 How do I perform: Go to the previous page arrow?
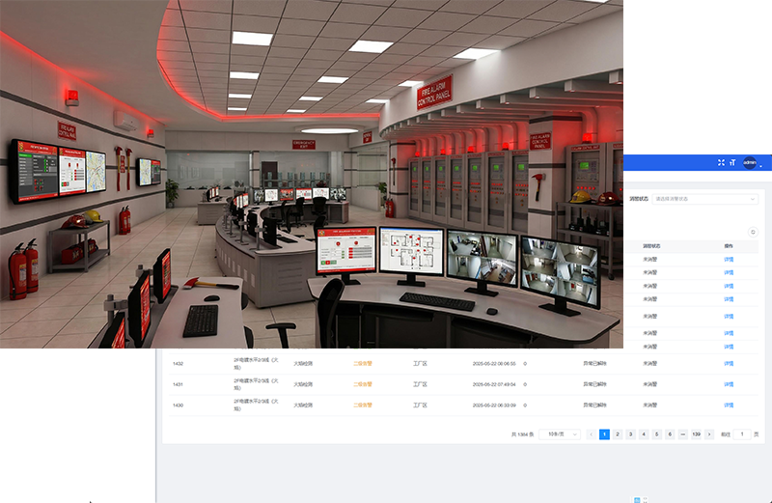pos(592,434)
